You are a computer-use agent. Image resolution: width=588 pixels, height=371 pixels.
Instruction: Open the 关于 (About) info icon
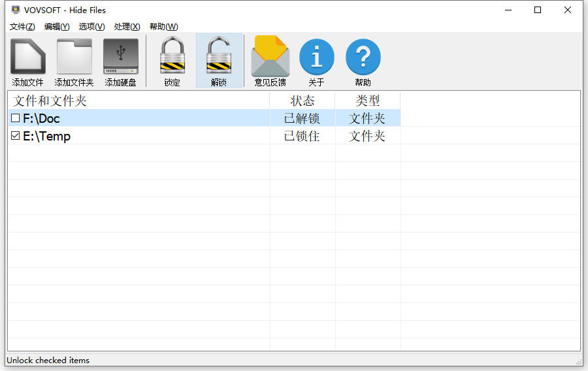(x=317, y=57)
